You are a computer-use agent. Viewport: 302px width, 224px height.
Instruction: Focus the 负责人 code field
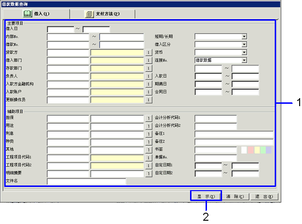pyautogui.click(x=68, y=76)
